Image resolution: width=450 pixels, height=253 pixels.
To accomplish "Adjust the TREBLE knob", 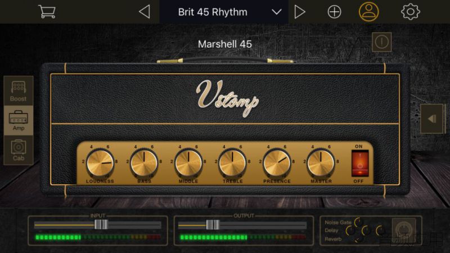I will tap(232, 163).
